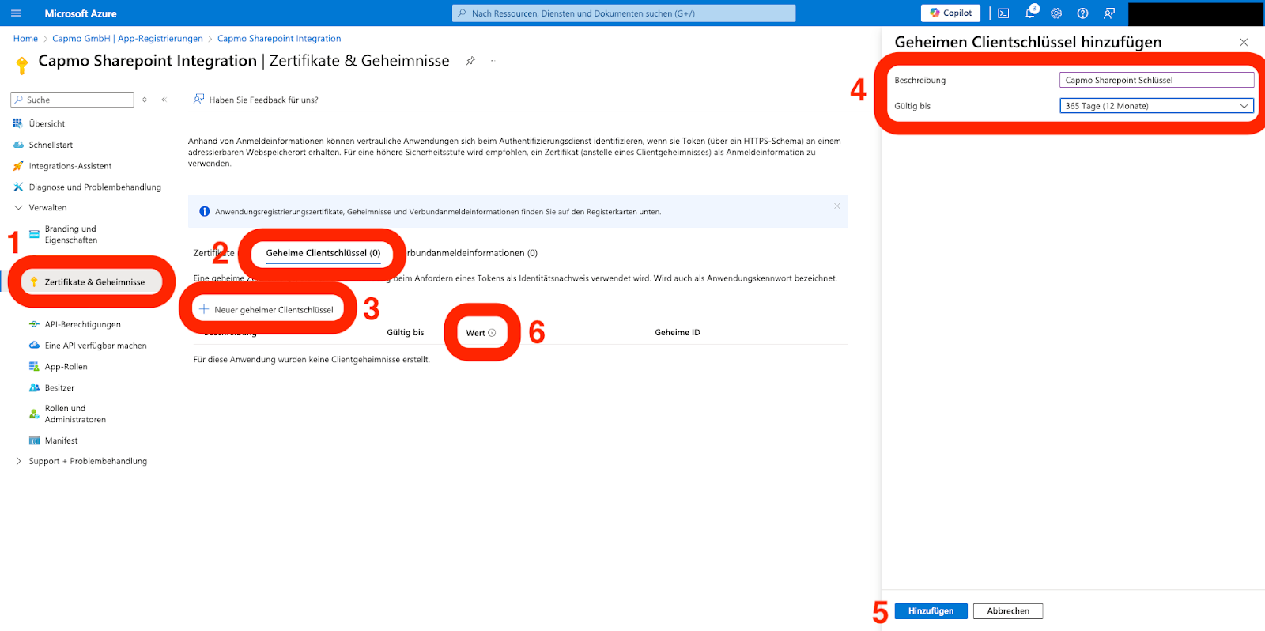Open the notifications bell
Viewport: 1265px width, 631px height.
tap(1029, 13)
